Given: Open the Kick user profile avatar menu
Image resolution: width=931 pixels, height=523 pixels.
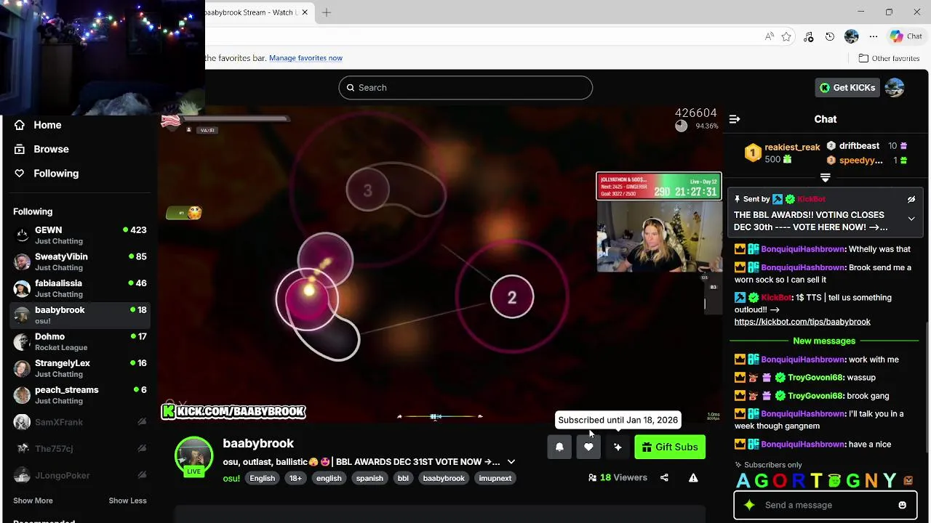Looking at the screenshot, I should (895, 87).
